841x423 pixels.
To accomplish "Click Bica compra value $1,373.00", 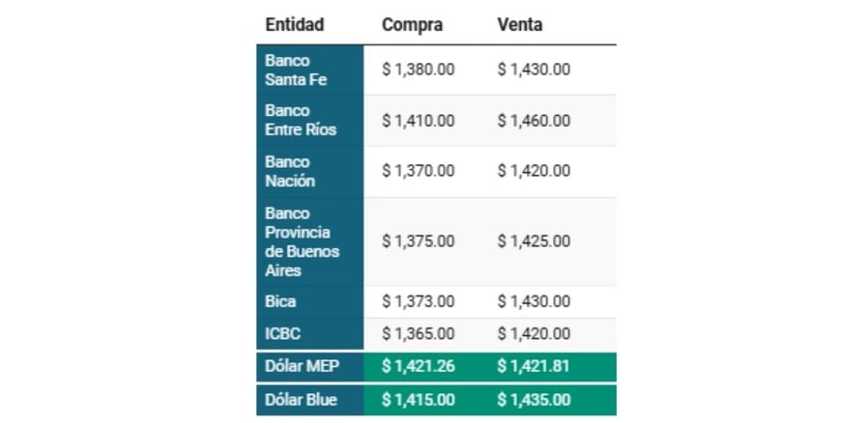I will coord(418,301).
